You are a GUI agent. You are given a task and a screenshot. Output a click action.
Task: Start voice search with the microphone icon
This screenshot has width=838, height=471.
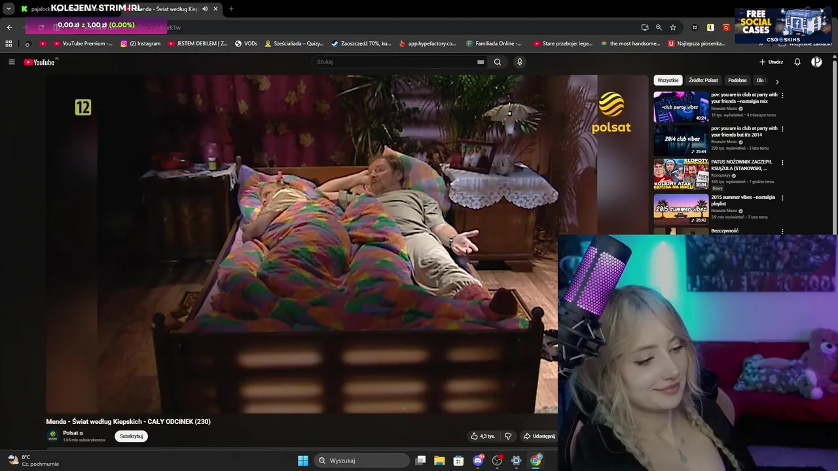pyautogui.click(x=520, y=62)
